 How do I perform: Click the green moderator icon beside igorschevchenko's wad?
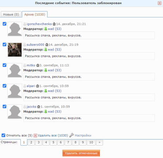(46, 29)
